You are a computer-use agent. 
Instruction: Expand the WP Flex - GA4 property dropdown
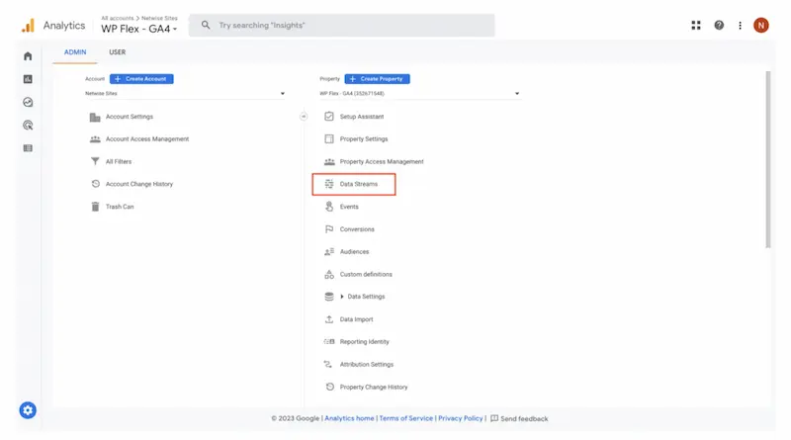(419, 94)
